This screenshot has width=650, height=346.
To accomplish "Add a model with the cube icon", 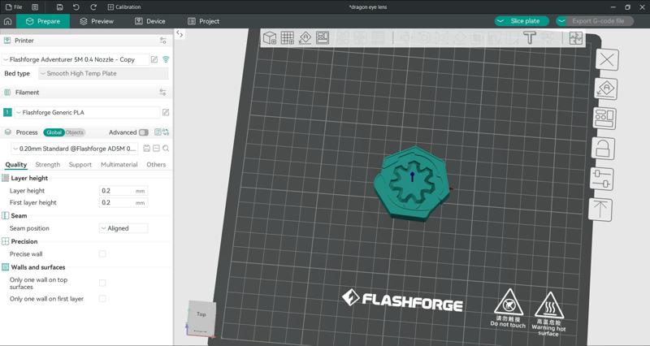I will (270, 37).
